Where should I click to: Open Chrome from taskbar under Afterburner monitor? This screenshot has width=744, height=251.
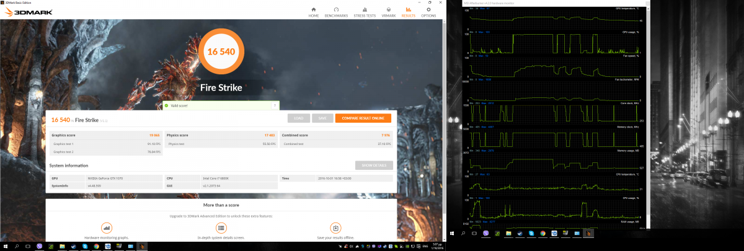click(542, 234)
